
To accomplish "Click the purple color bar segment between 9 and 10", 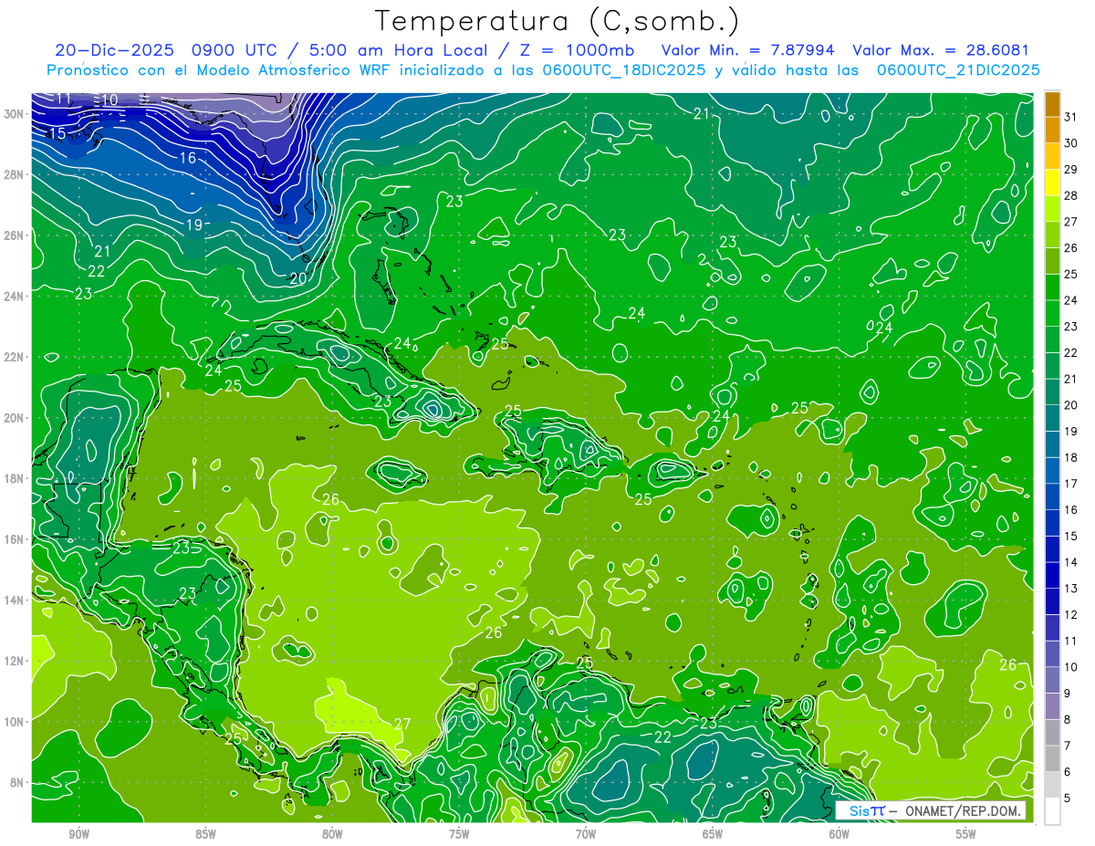I will click(x=1052, y=681).
